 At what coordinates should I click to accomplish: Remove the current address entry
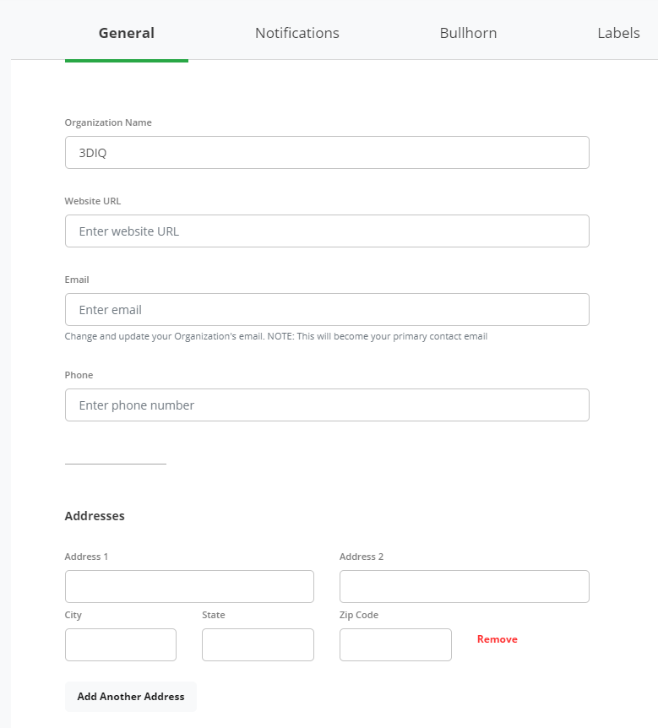coord(498,639)
